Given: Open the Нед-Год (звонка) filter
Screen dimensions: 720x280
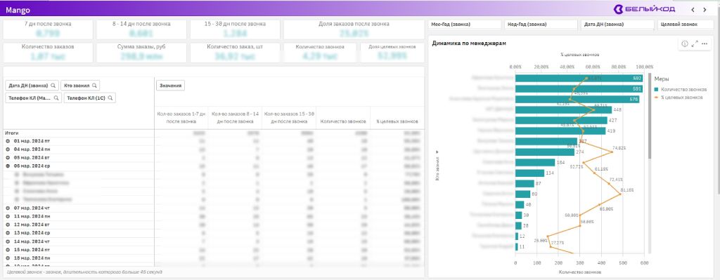Looking at the screenshot, I should [541, 25].
